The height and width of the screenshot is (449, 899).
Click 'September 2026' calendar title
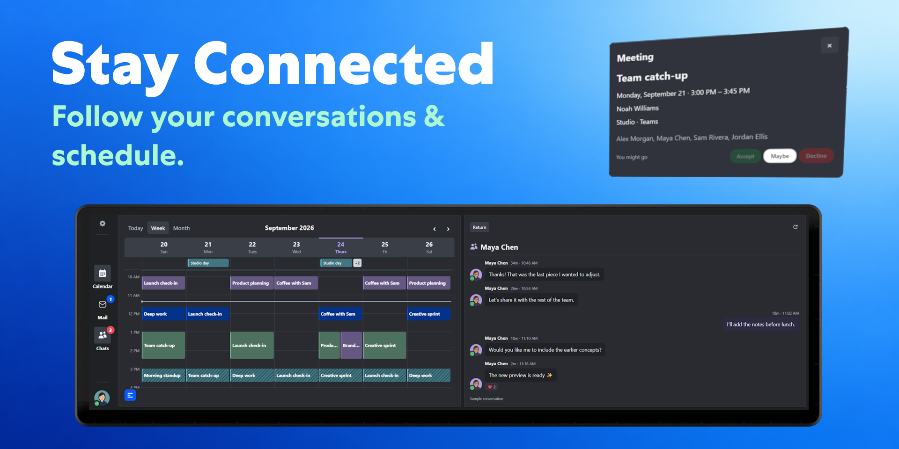click(289, 228)
